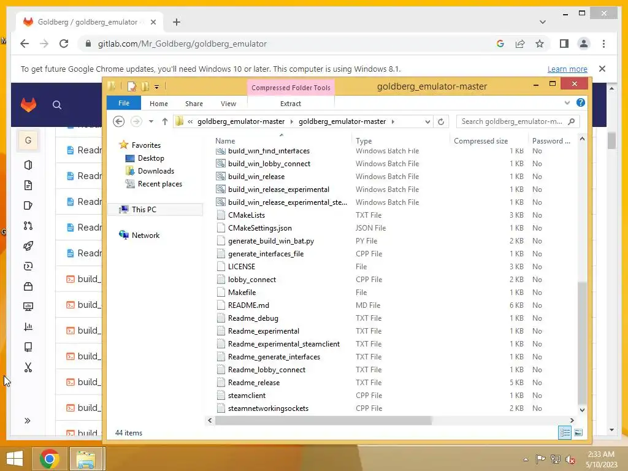Click the Chrome icon in the taskbar
The width and height of the screenshot is (628, 471).
[x=49, y=459]
